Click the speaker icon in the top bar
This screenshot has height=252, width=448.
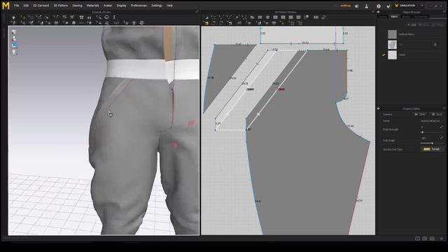(357, 6)
